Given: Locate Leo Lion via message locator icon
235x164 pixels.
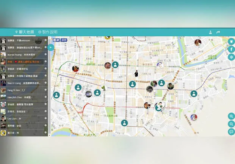Looking at the screenshot, I should 45,118.
